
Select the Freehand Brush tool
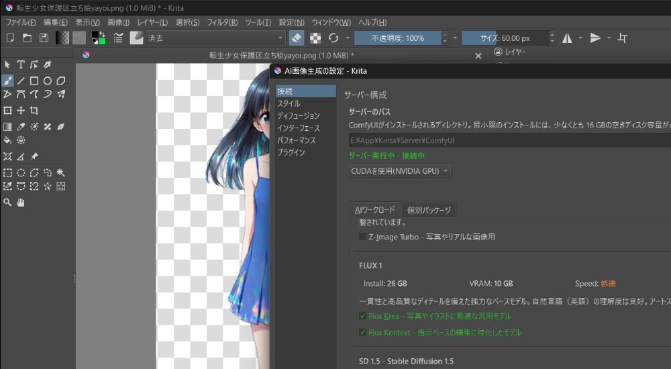tap(7, 81)
